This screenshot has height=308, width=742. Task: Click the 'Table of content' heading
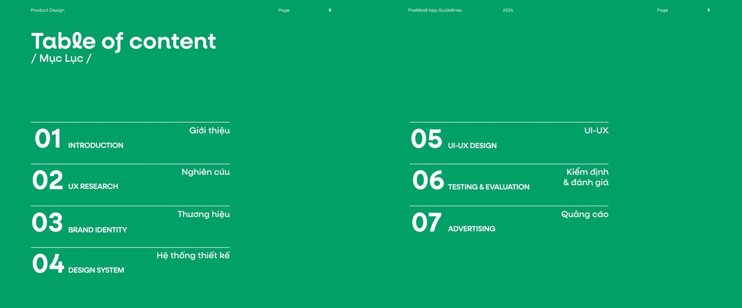(x=123, y=41)
